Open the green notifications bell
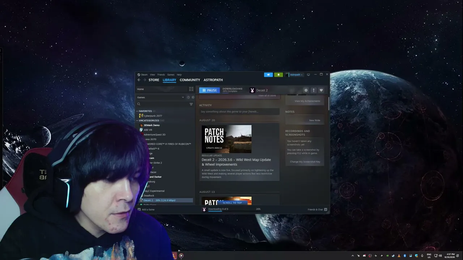Screen dimensions: 463x260 278,75
